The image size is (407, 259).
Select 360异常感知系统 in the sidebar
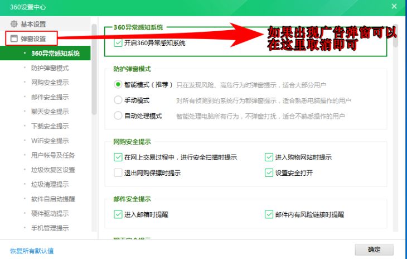(x=45, y=53)
